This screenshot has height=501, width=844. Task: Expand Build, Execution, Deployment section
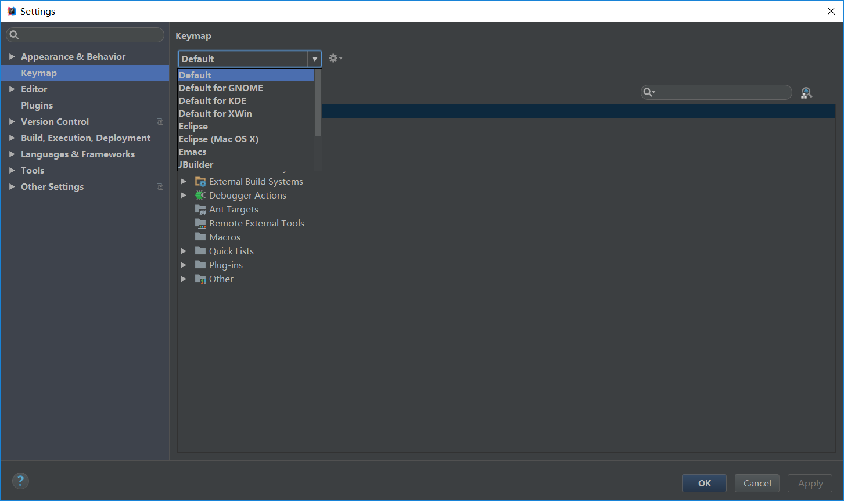tap(12, 138)
